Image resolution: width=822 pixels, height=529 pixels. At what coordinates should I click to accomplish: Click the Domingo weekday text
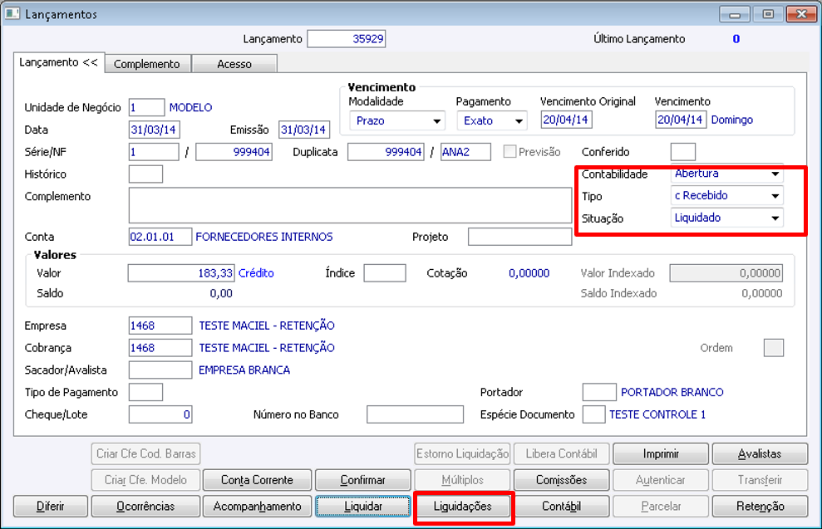click(732, 120)
